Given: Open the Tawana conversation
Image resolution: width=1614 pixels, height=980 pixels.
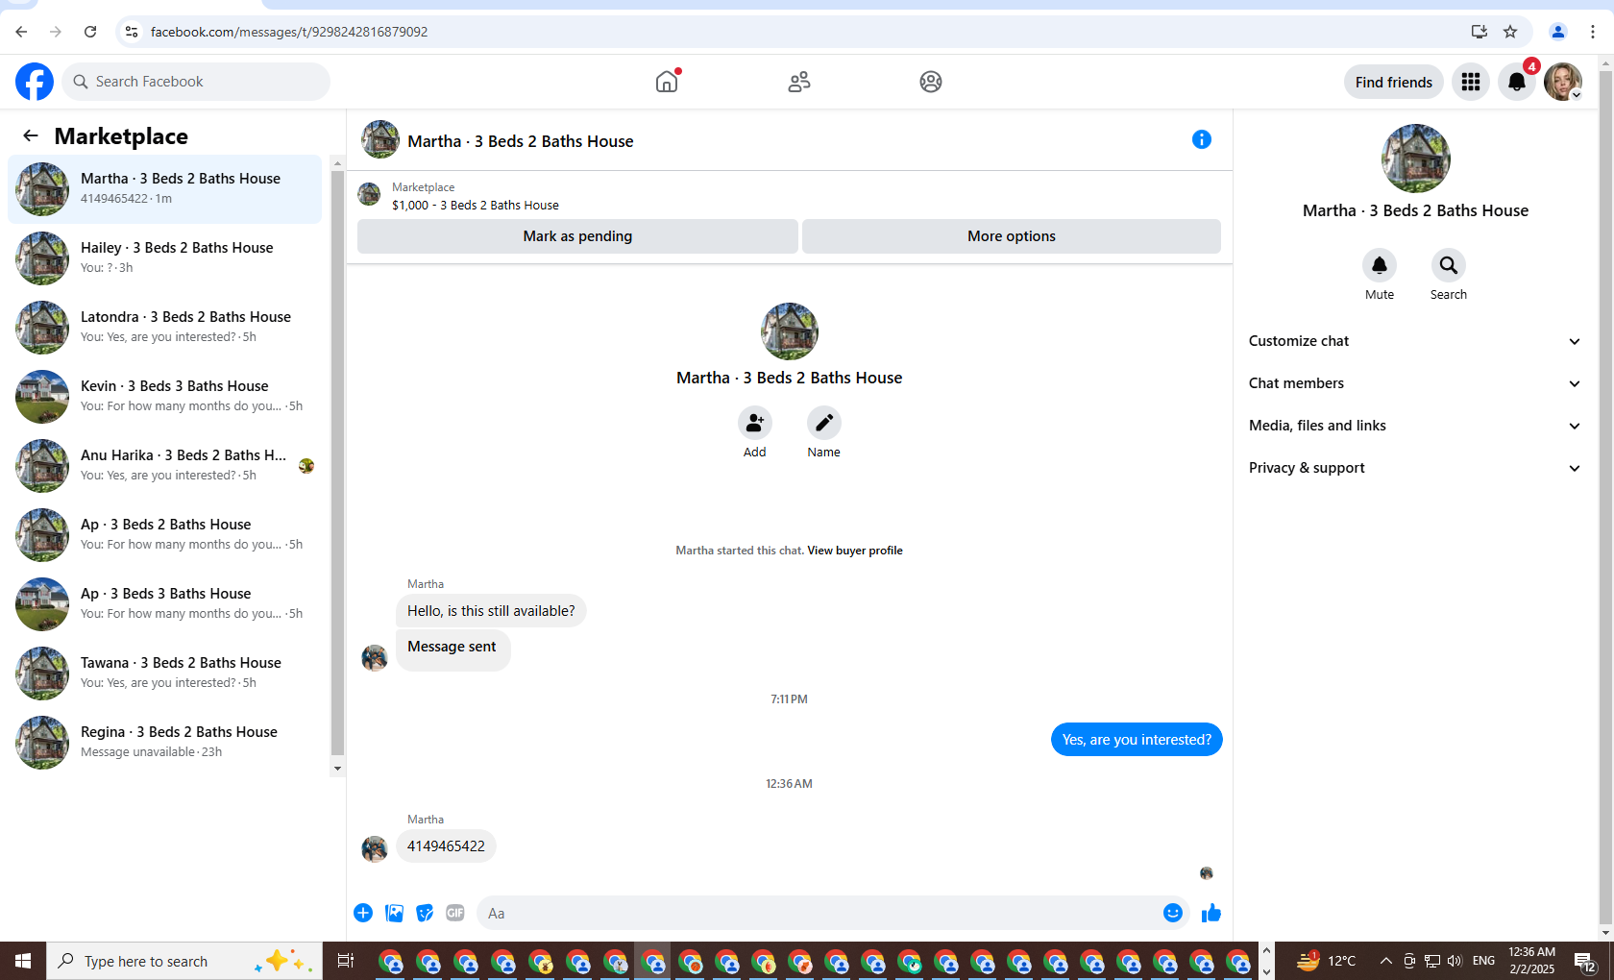Looking at the screenshot, I should (x=165, y=674).
